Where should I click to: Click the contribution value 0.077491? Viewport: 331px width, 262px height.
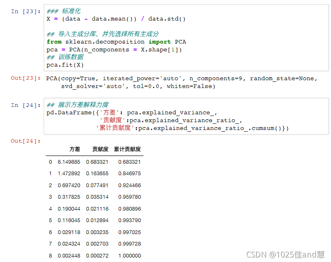point(97,185)
